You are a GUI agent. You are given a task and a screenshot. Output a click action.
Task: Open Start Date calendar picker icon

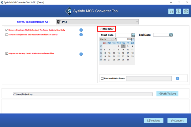coord(133,35)
